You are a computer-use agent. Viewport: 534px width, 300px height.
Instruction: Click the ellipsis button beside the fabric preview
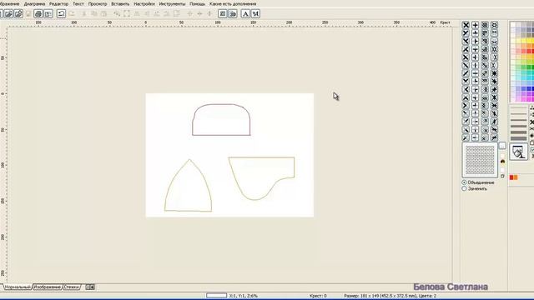[x=502, y=146]
